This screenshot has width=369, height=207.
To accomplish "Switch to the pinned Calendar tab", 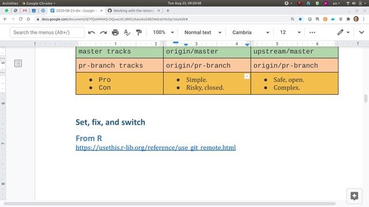I will [x=33, y=10].
